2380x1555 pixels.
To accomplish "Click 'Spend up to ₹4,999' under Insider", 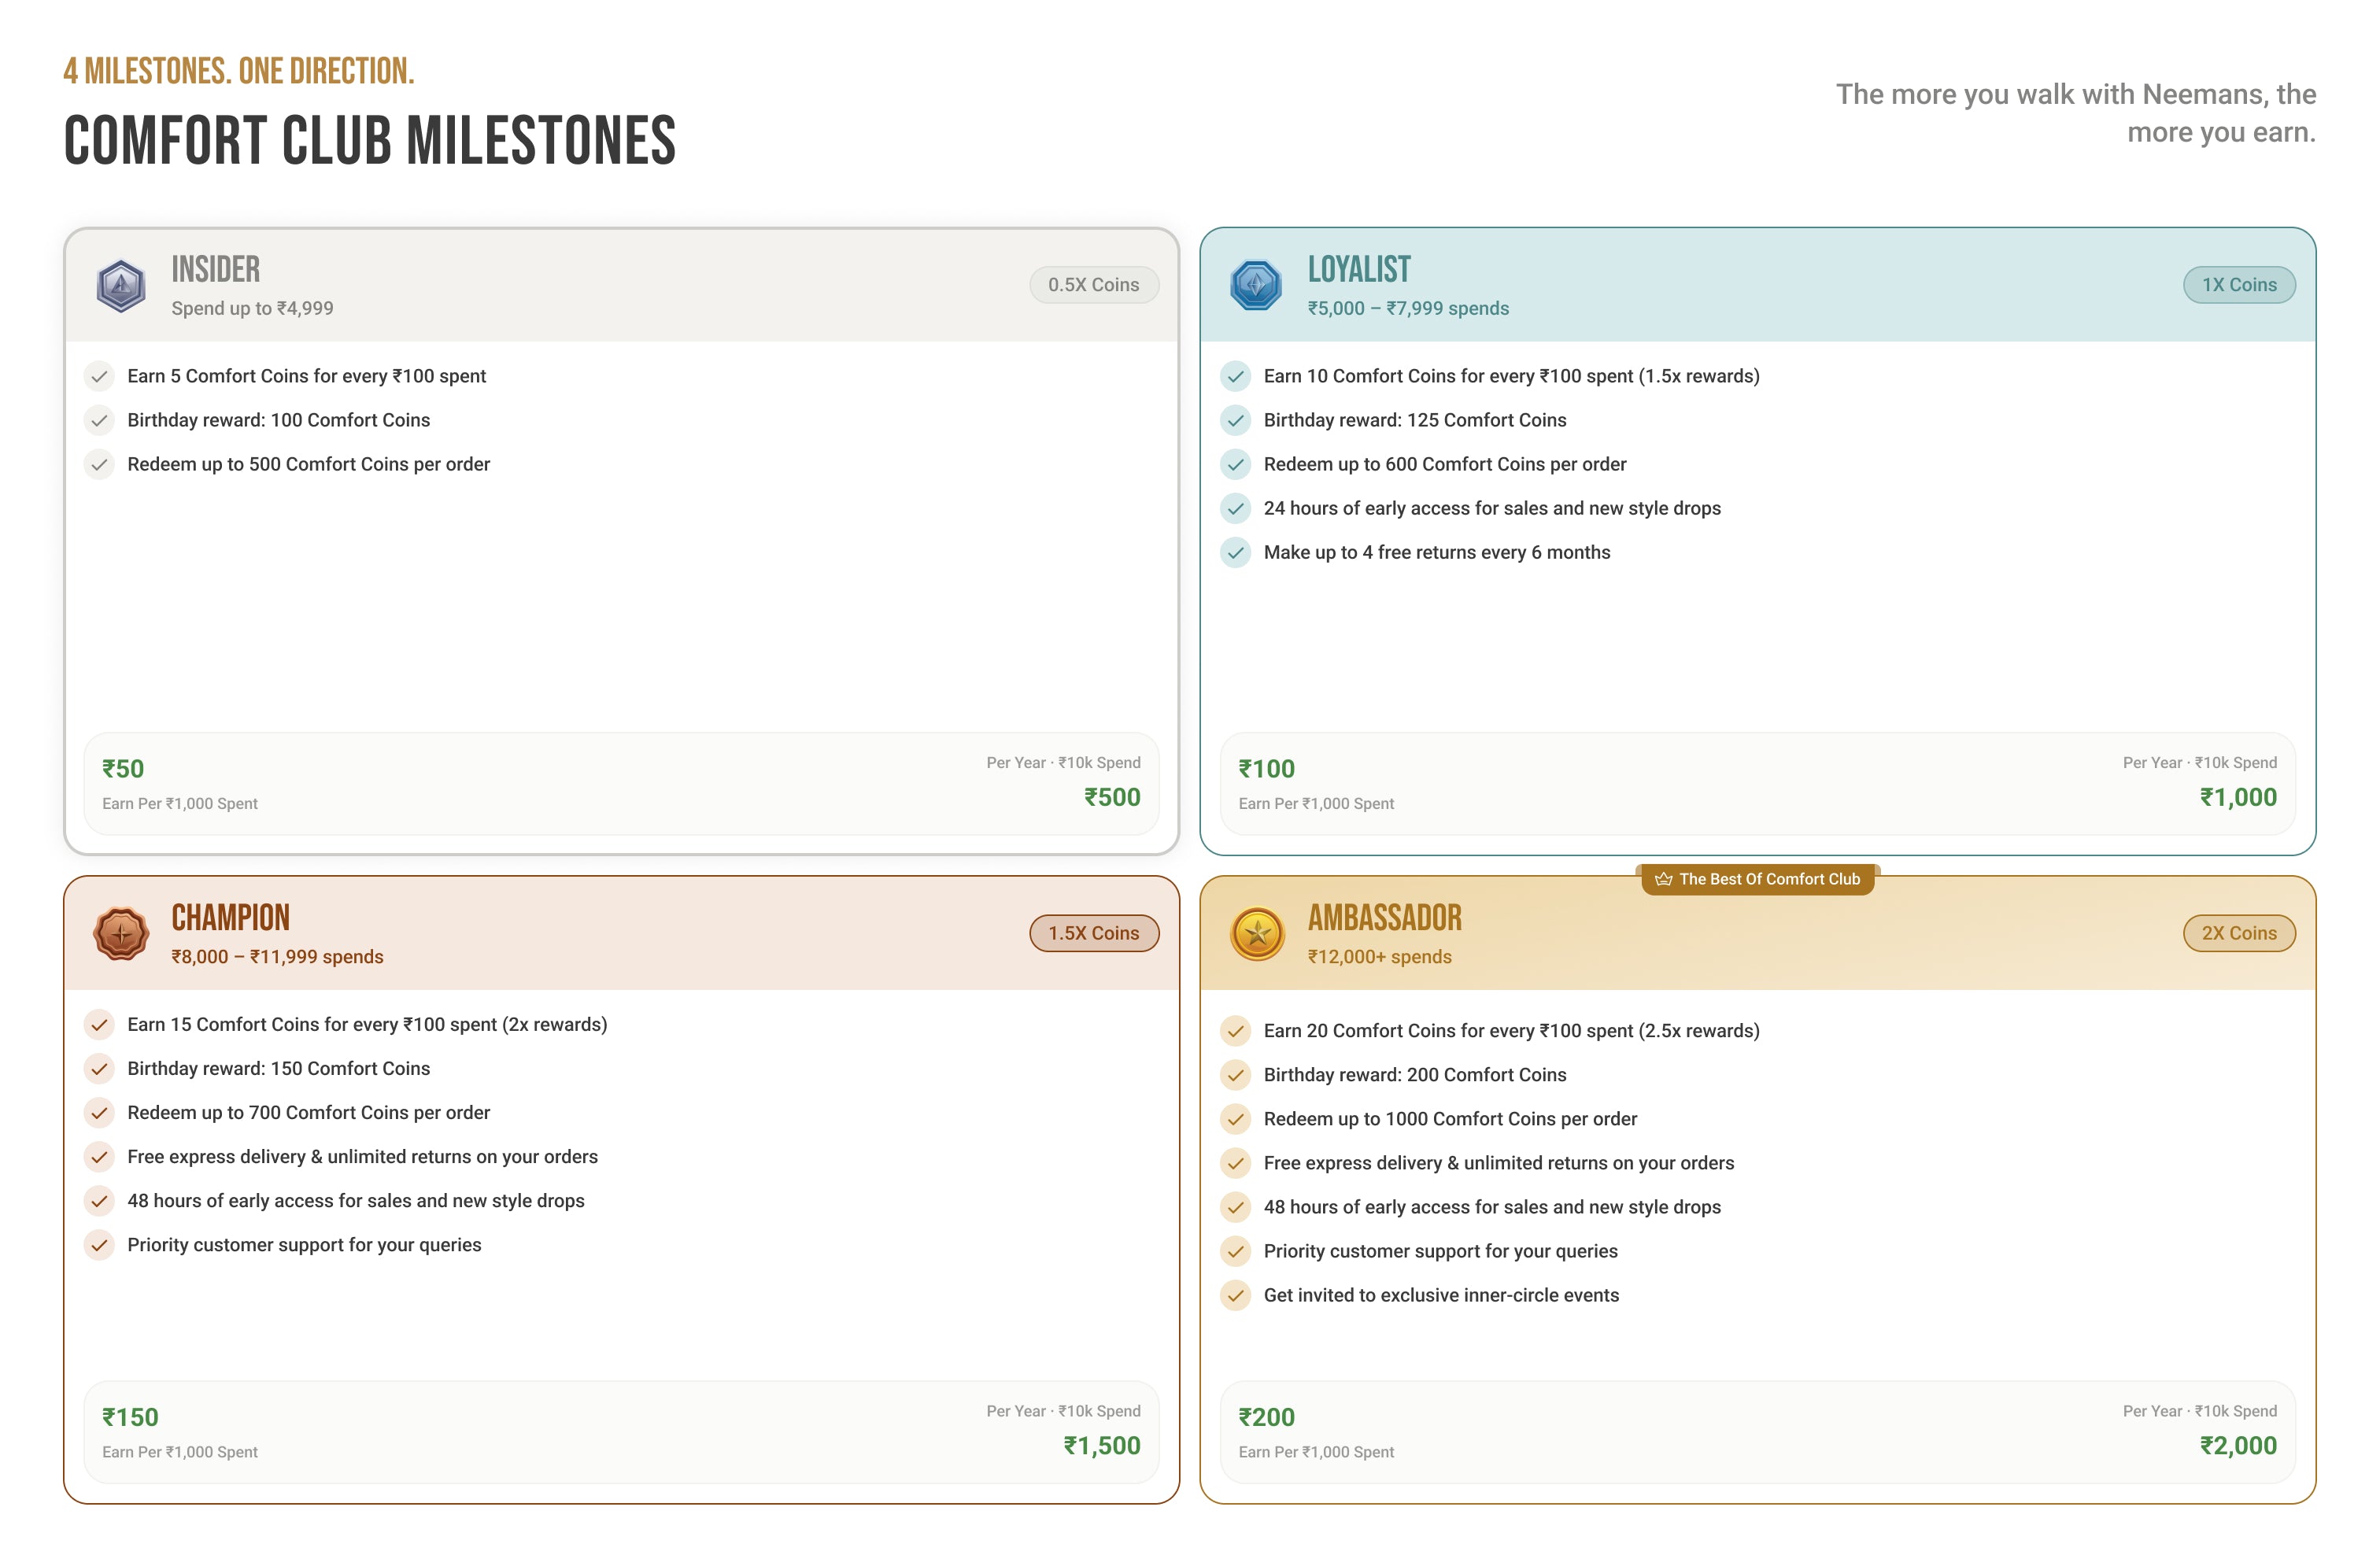I will pyautogui.click(x=252, y=308).
